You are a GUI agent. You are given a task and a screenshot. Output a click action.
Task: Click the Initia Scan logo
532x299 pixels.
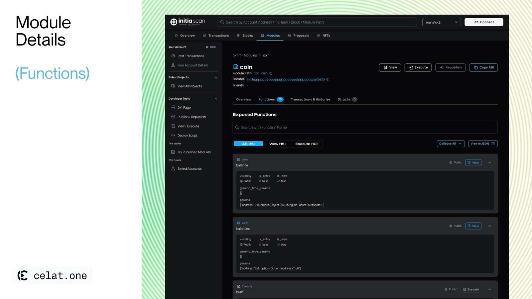[188, 22]
